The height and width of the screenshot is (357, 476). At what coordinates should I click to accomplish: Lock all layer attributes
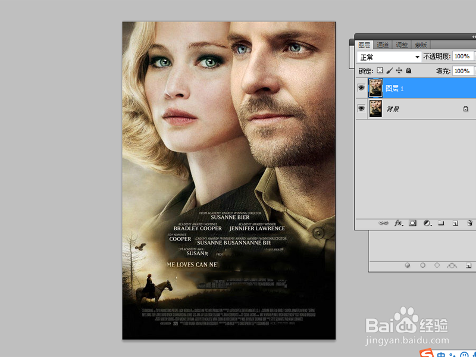(409, 70)
